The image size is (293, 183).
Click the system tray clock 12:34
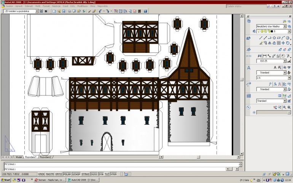pyautogui.click(x=288, y=180)
